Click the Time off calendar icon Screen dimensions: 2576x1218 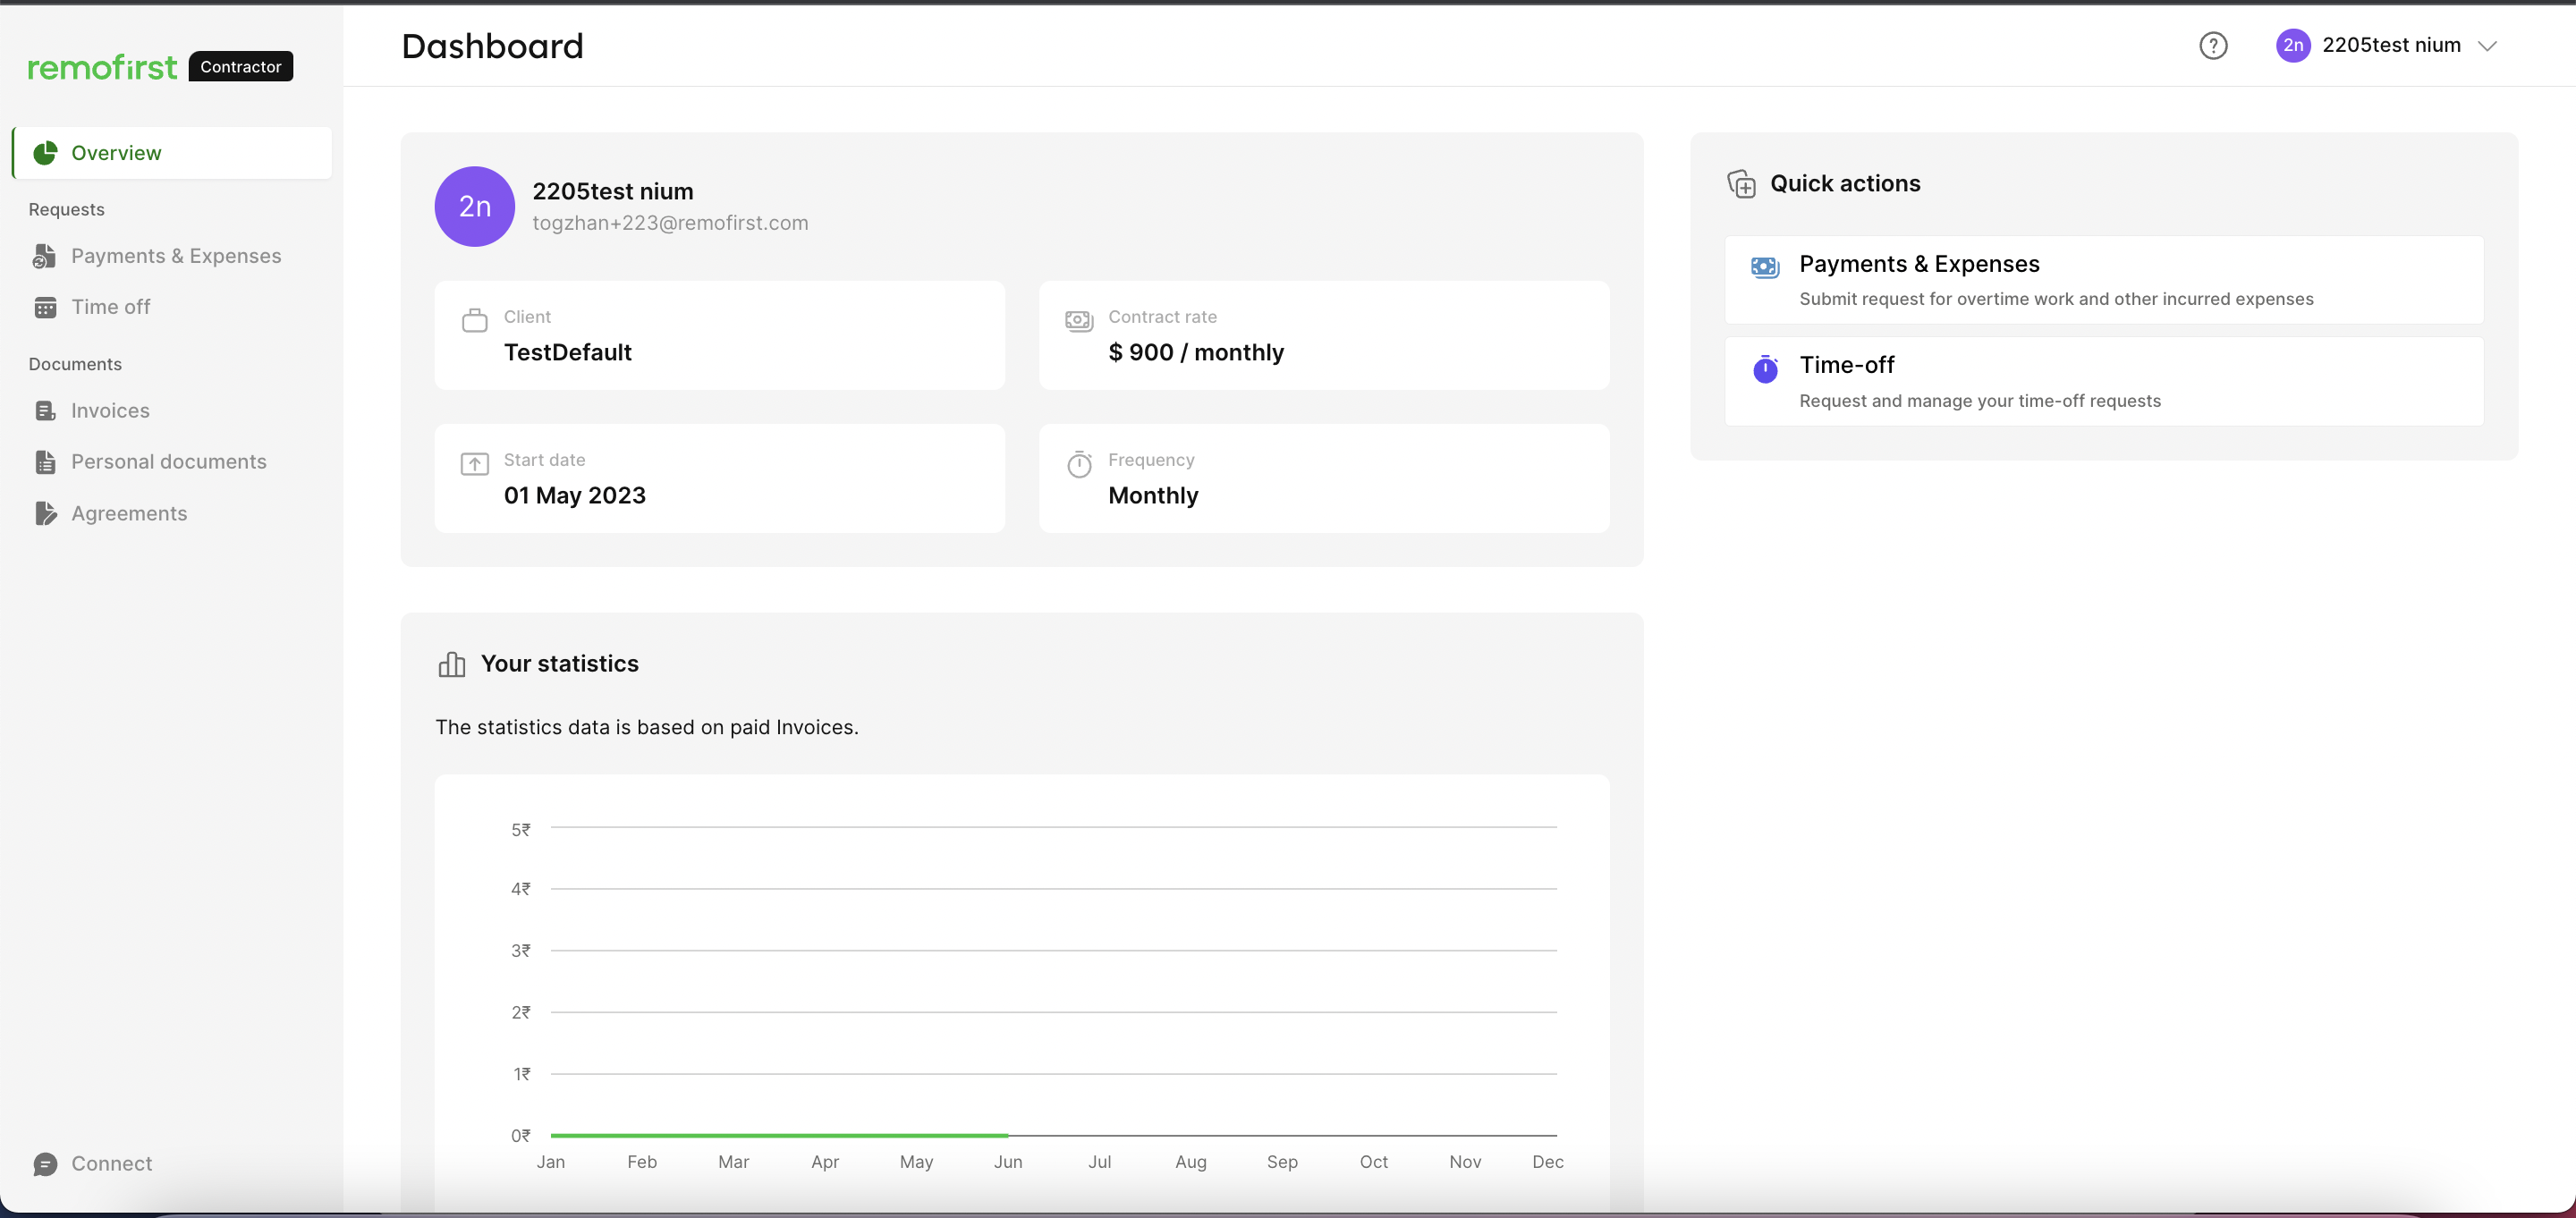pyautogui.click(x=45, y=307)
